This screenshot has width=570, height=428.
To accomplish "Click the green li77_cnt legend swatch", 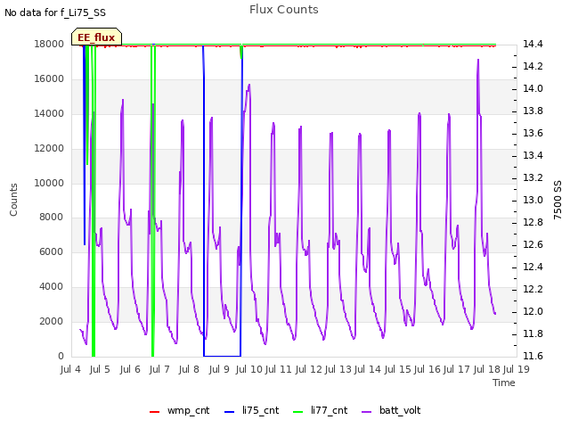I will (298, 412).
